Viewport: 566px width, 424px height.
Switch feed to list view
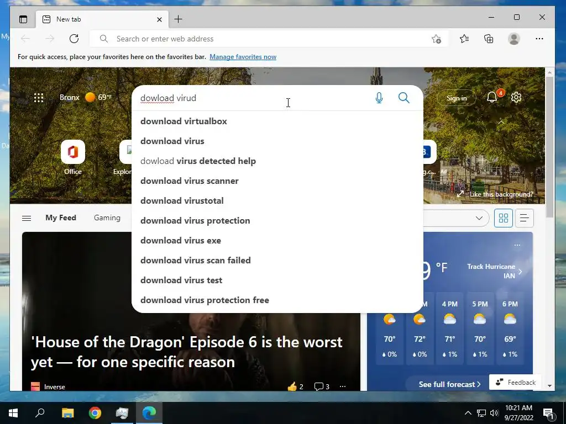click(524, 218)
